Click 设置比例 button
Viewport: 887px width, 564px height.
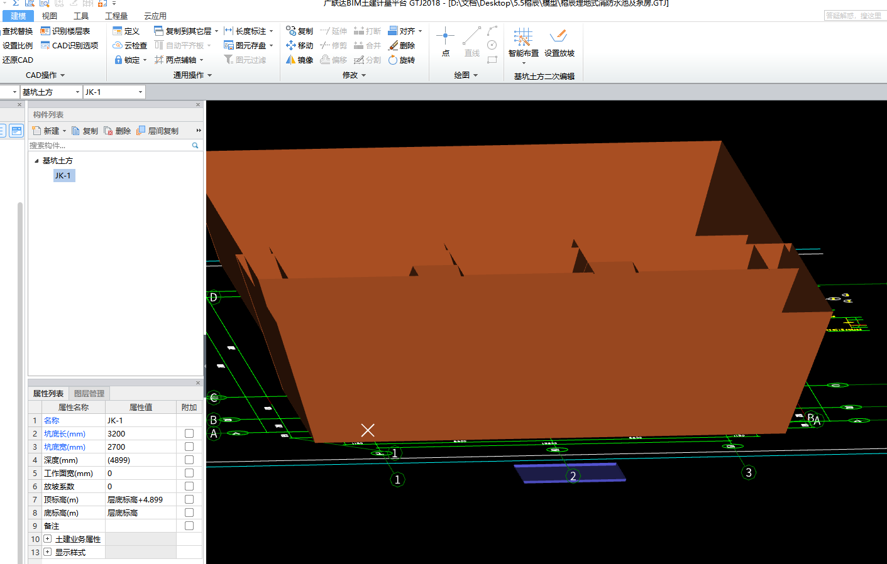17,45
